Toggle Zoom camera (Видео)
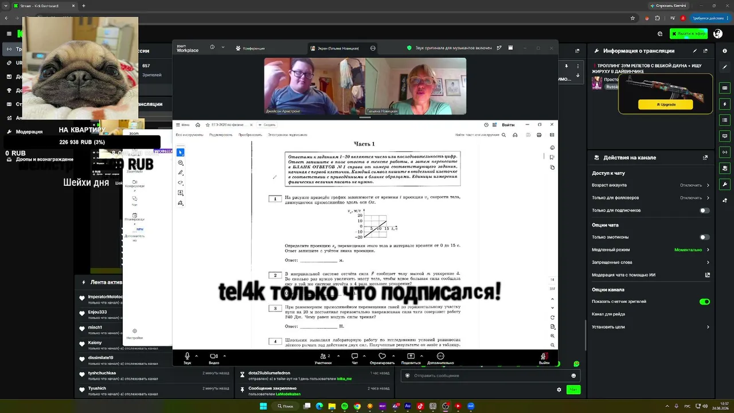734x413 pixels. [x=214, y=359]
